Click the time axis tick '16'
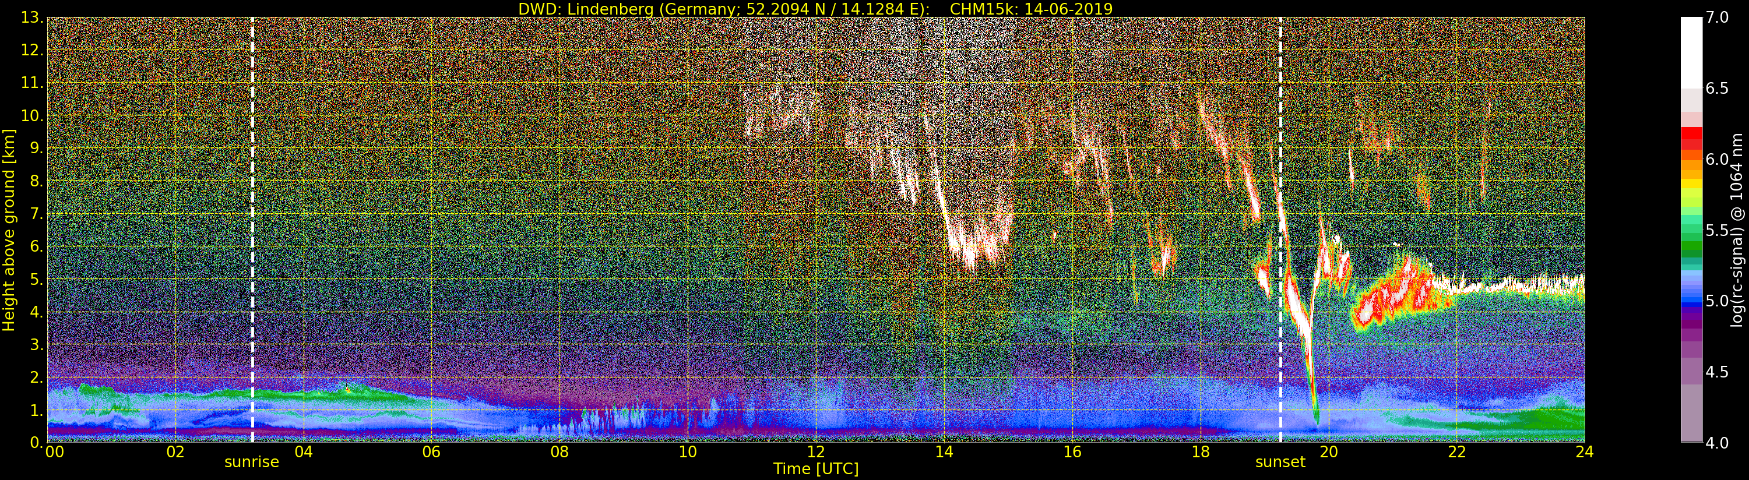Viewport: 1749px width, 480px height. (x=1072, y=451)
